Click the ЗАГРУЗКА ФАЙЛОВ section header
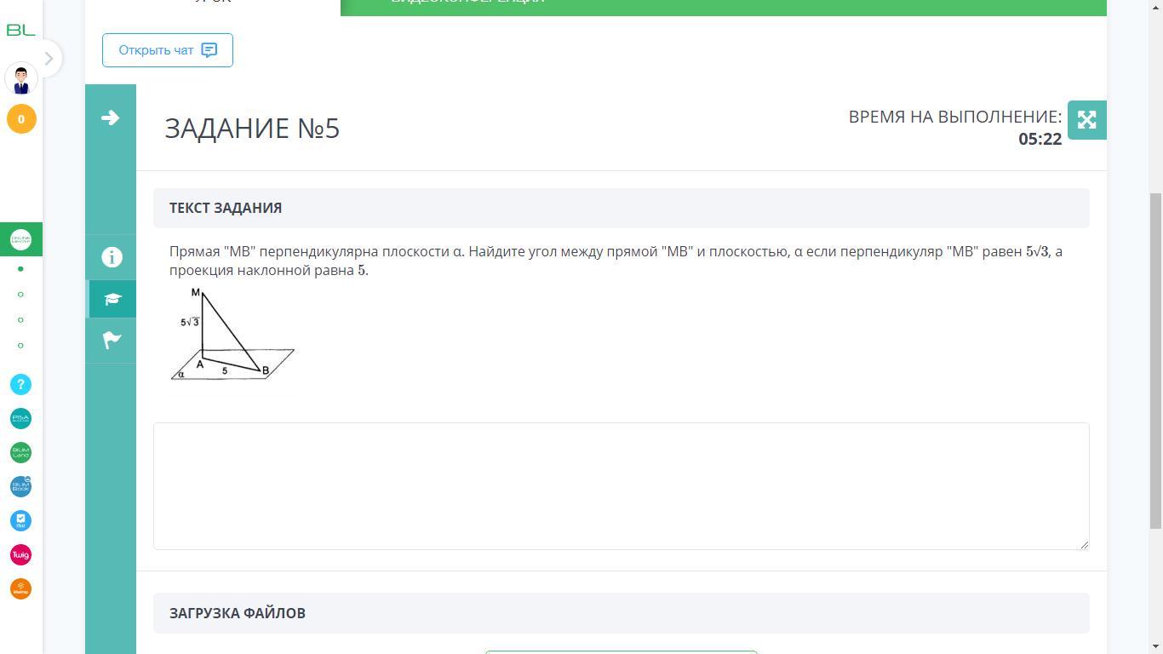 [x=622, y=613]
